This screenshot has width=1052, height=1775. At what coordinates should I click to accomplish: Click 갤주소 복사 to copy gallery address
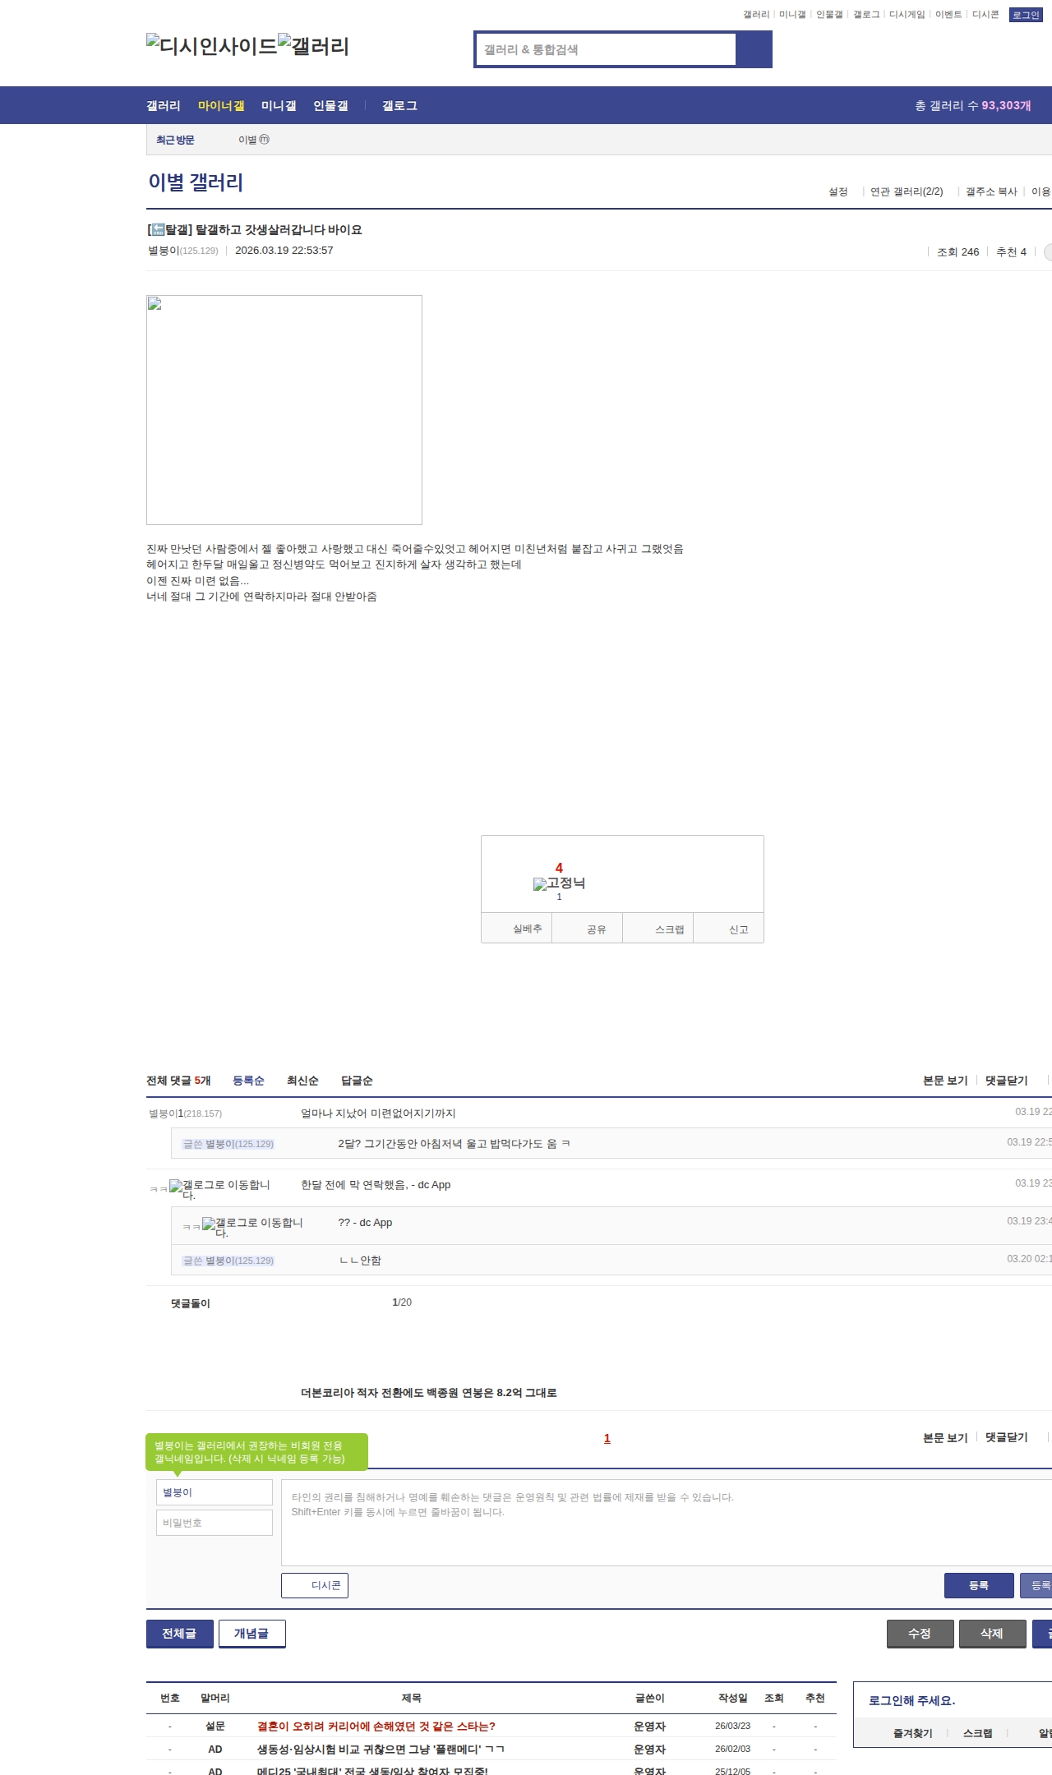coord(991,191)
